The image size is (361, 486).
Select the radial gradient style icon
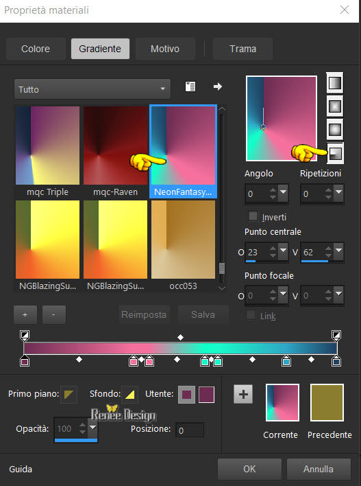click(x=336, y=153)
